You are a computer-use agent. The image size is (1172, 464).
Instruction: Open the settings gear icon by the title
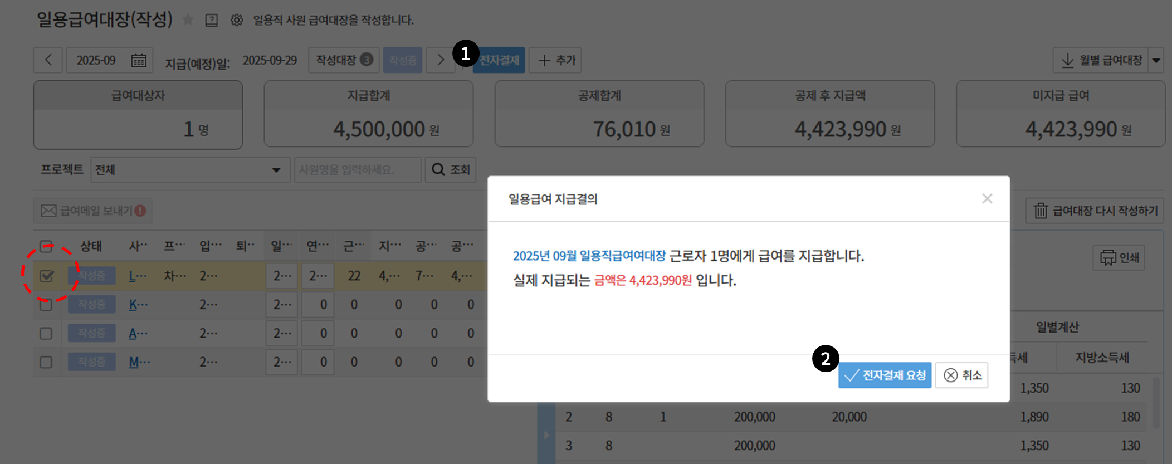pos(237,21)
